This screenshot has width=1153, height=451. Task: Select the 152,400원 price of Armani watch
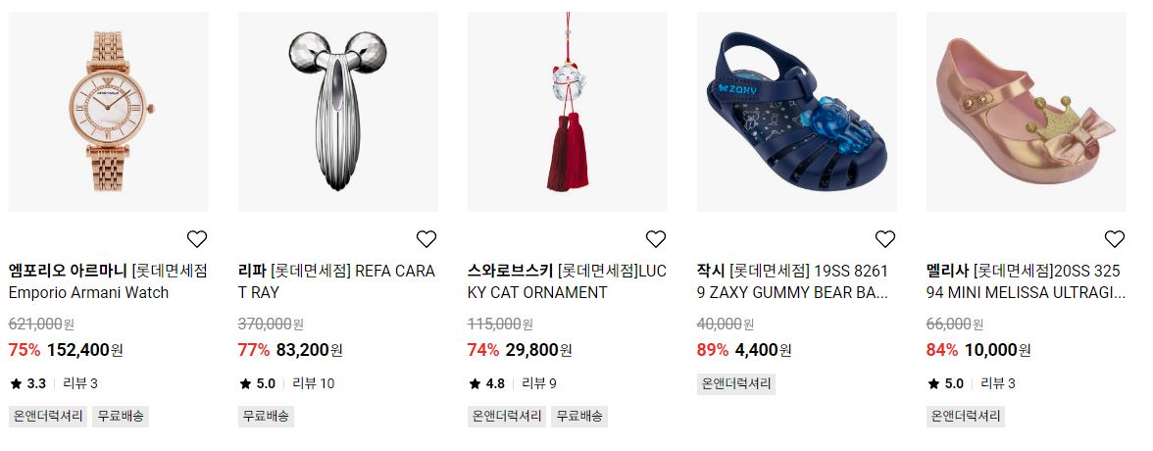click(84, 350)
